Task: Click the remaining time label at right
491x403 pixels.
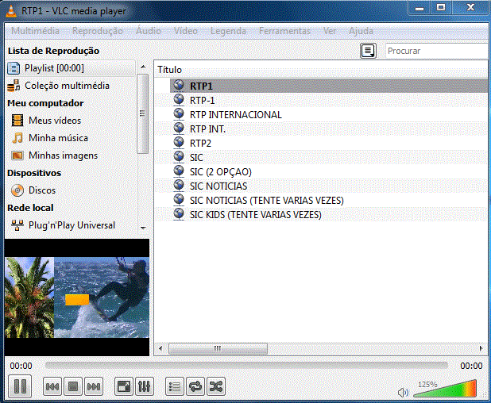Action: [x=471, y=366]
